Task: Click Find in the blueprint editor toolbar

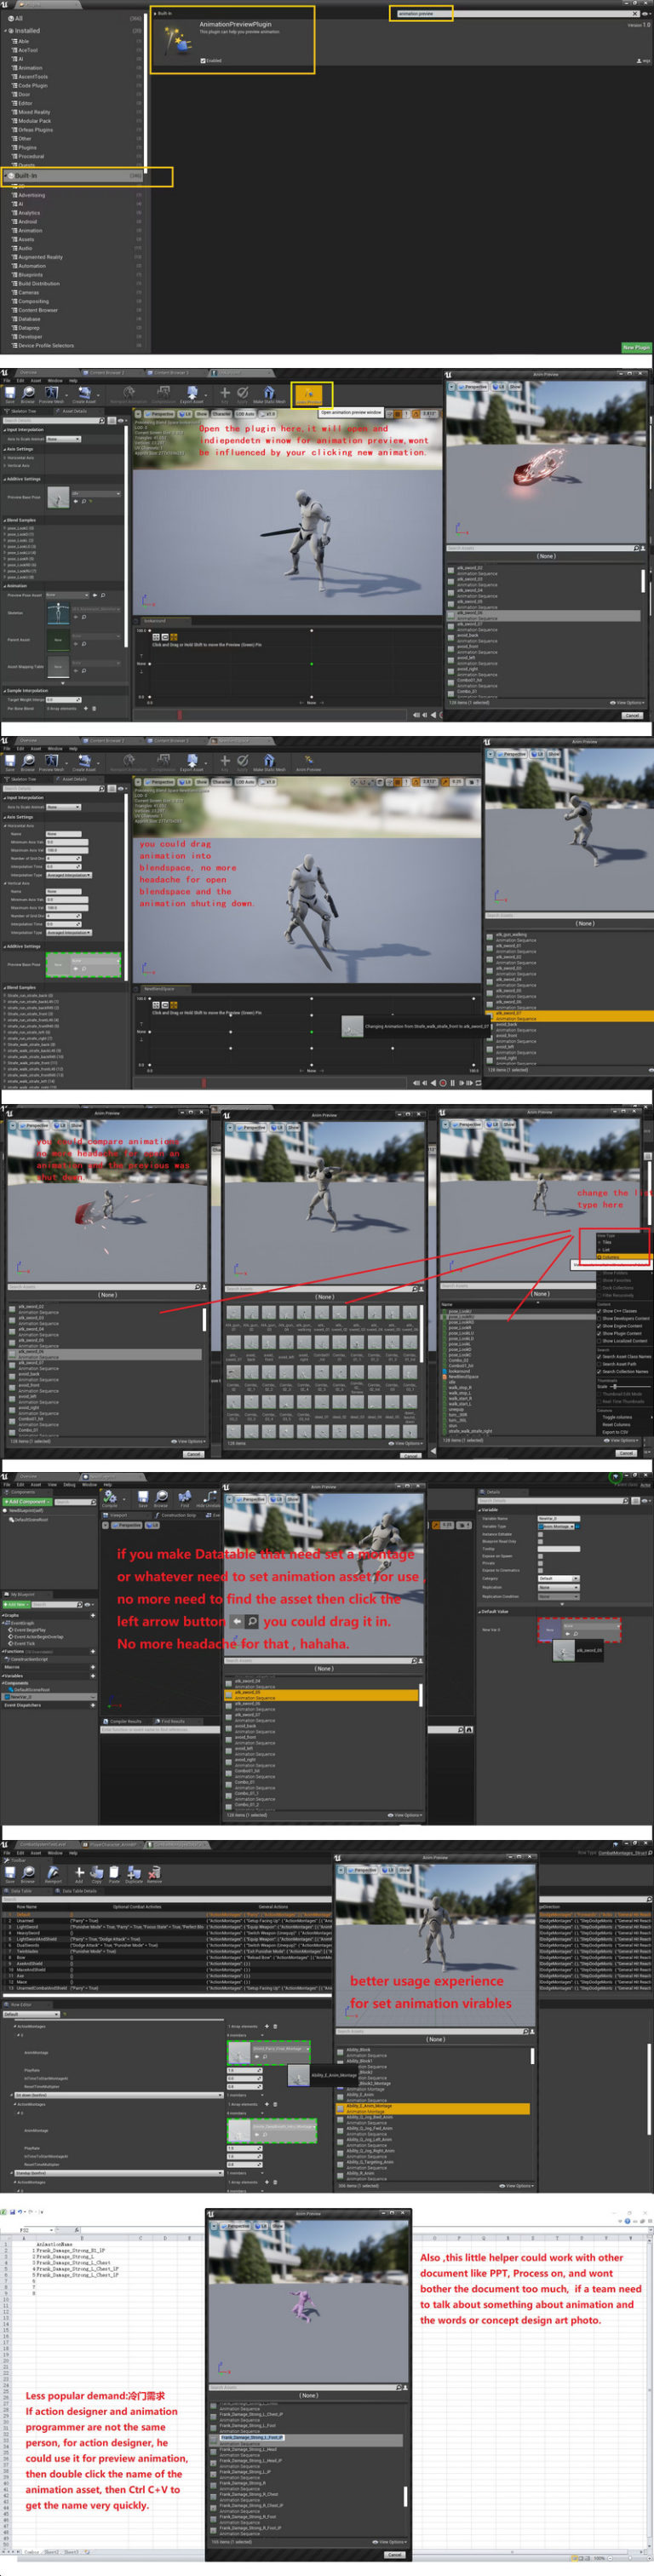Action: 185,1499
